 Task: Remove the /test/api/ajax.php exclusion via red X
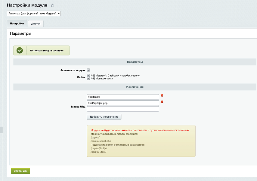(162, 102)
